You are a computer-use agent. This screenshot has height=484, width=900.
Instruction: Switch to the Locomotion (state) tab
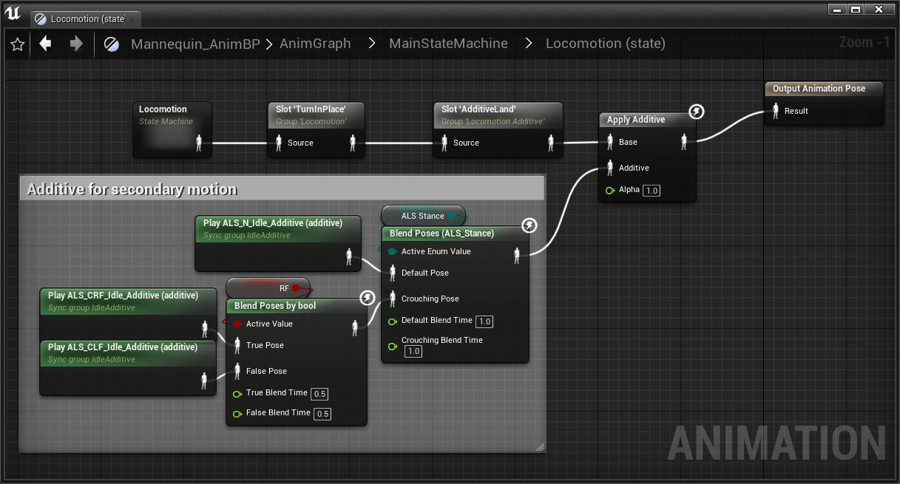[x=84, y=18]
